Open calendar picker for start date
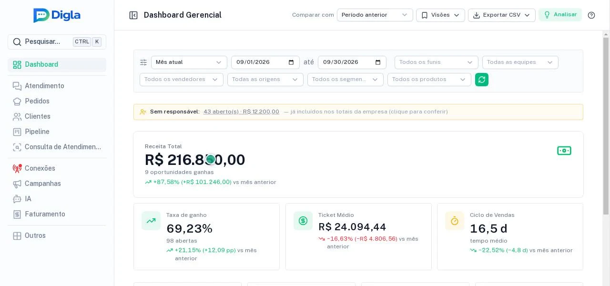 tap(291, 62)
